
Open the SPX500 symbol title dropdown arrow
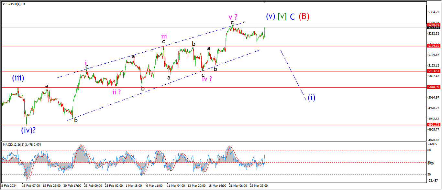[4, 4]
